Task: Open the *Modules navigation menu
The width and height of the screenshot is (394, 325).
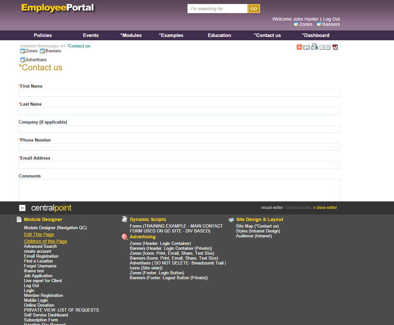Action: point(131,35)
